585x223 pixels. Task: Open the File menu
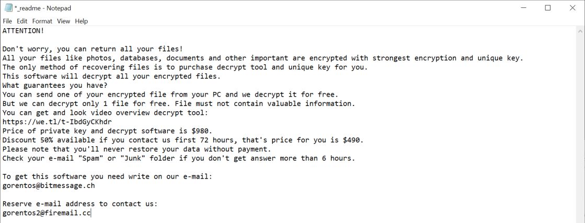coord(7,21)
